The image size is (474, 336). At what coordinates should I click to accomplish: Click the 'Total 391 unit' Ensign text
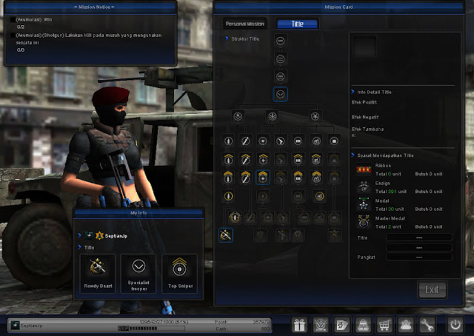pyautogui.click(x=391, y=192)
